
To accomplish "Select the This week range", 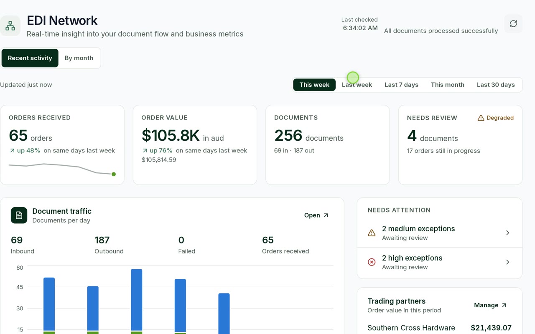I will (314, 85).
